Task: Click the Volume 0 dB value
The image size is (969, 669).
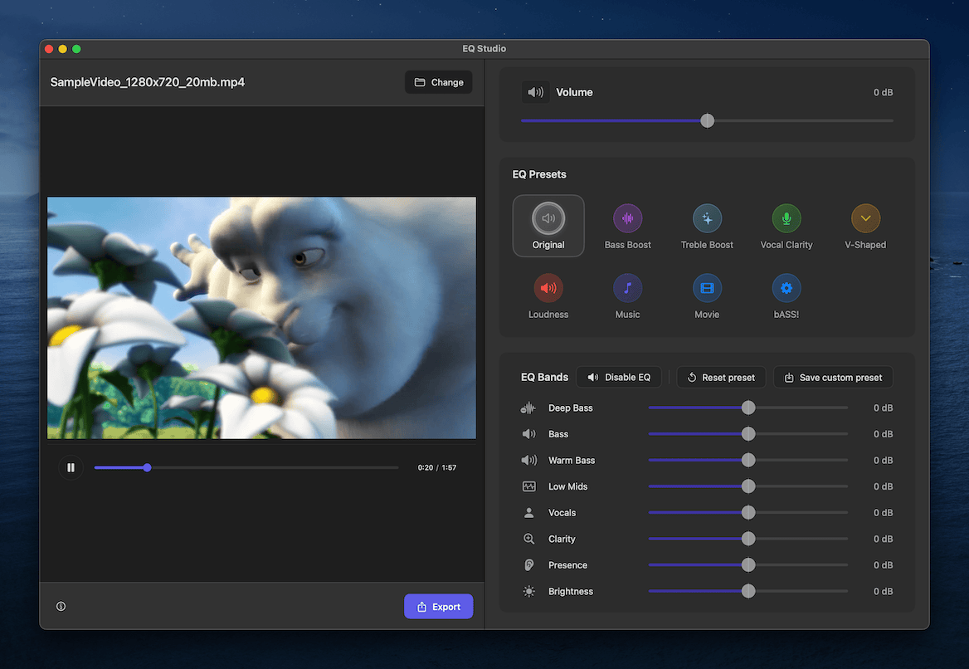Action: [883, 92]
